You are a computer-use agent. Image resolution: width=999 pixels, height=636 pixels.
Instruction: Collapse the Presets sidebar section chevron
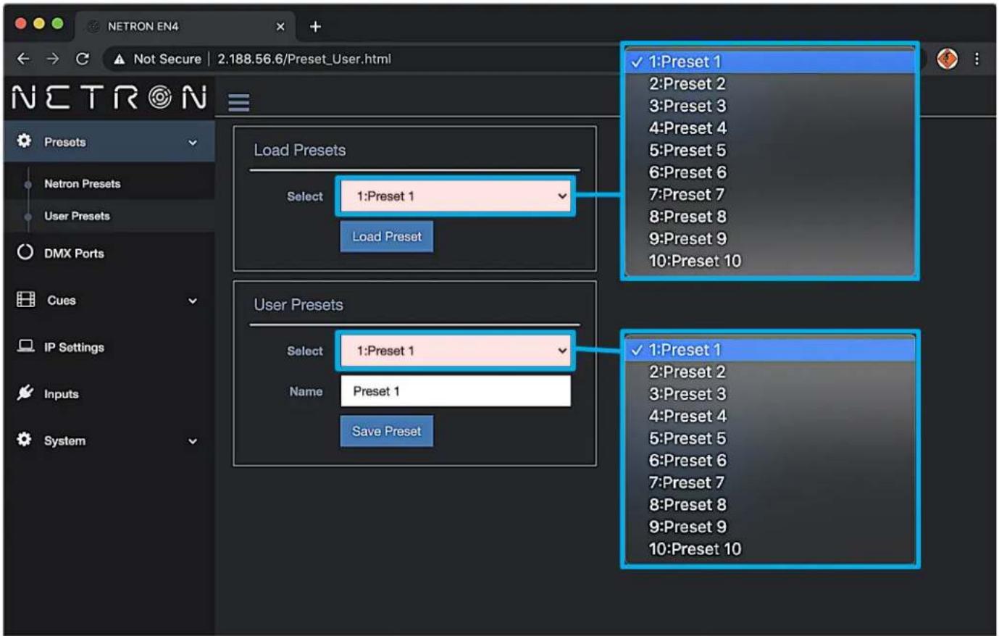pyautogui.click(x=193, y=143)
